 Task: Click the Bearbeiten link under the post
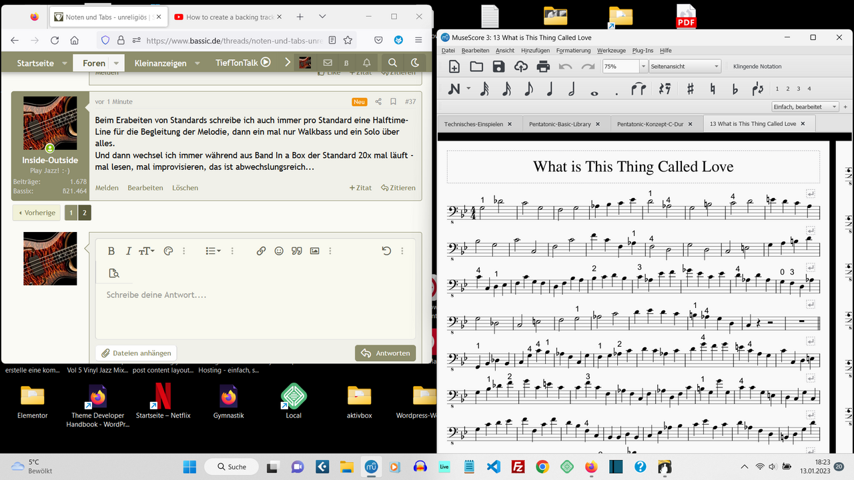coord(145,188)
